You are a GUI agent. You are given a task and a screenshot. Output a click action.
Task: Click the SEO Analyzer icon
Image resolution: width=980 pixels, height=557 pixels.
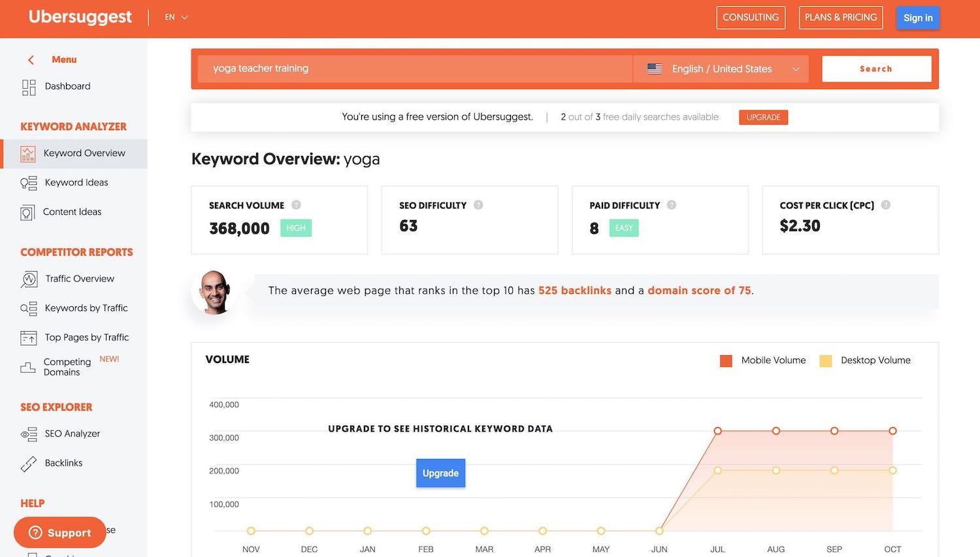pos(29,434)
